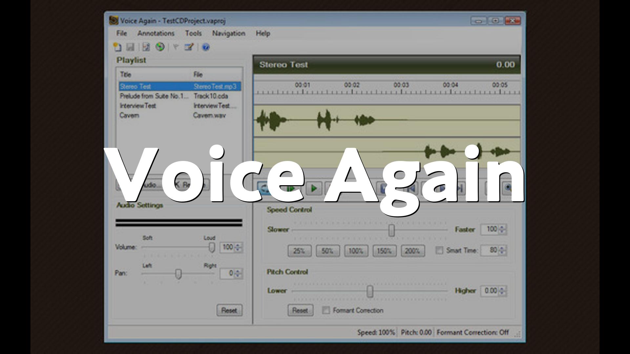
Task: Click the Volume value spinner arrows
Action: (x=238, y=247)
